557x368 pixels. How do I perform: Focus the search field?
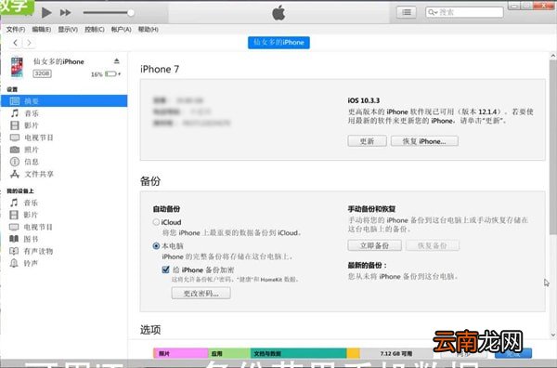[464, 12]
